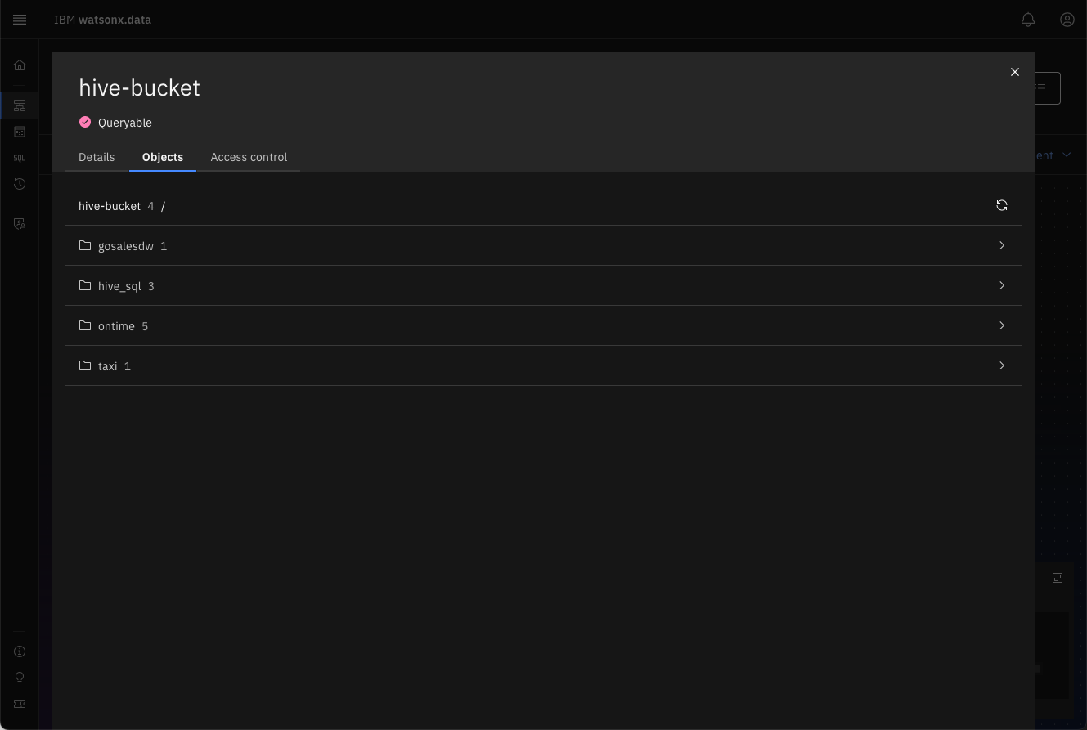Expand the hive_sql folder chevron

click(x=1002, y=285)
